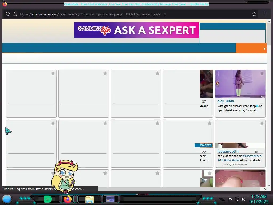Image resolution: width=273 pixels, height=205 pixels.
Task: Toggle the follow star on gigi_ulala card
Action: pos(262,73)
